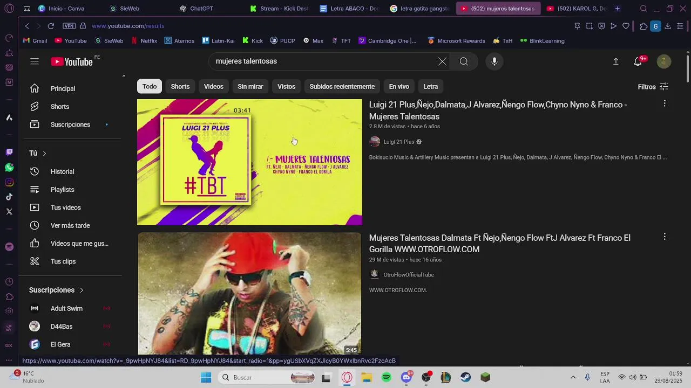Screen dimensions: 691x388
Task: Select the Vistos filter chip
Action: pyautogui.click(x=286, y=86)
